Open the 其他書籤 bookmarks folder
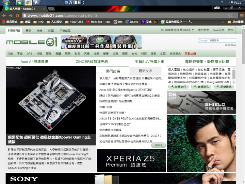The image size is (245, 184). tap(235, 22)
